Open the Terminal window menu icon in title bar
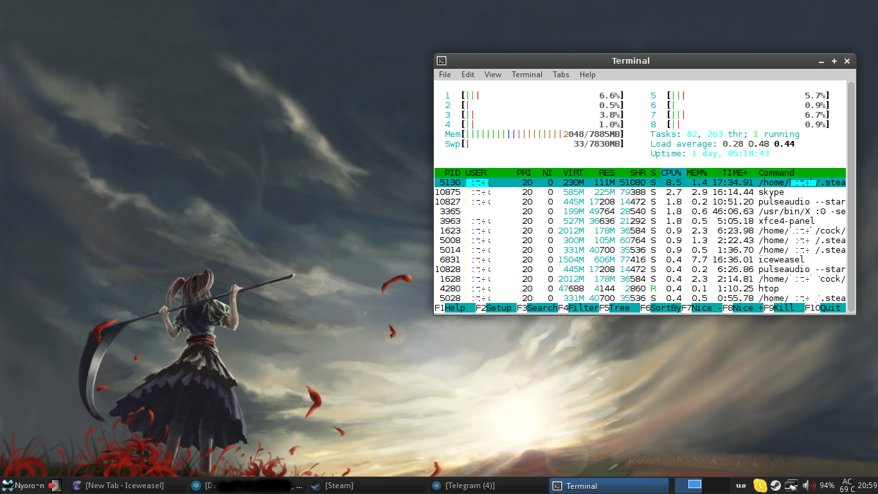 click(x=442, y=61)
